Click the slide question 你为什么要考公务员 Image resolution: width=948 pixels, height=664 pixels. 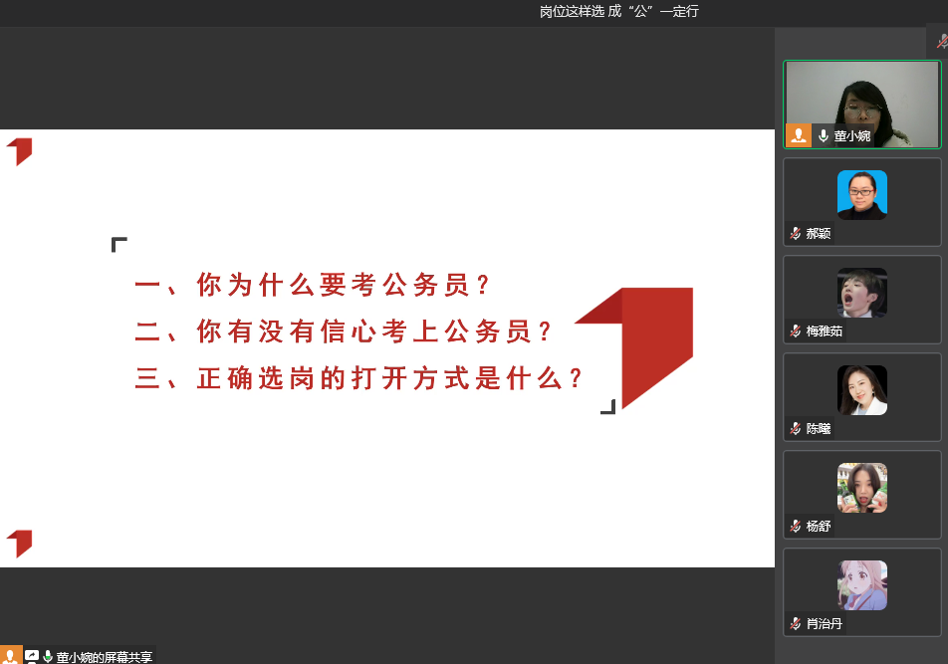[x=314, y=286]
